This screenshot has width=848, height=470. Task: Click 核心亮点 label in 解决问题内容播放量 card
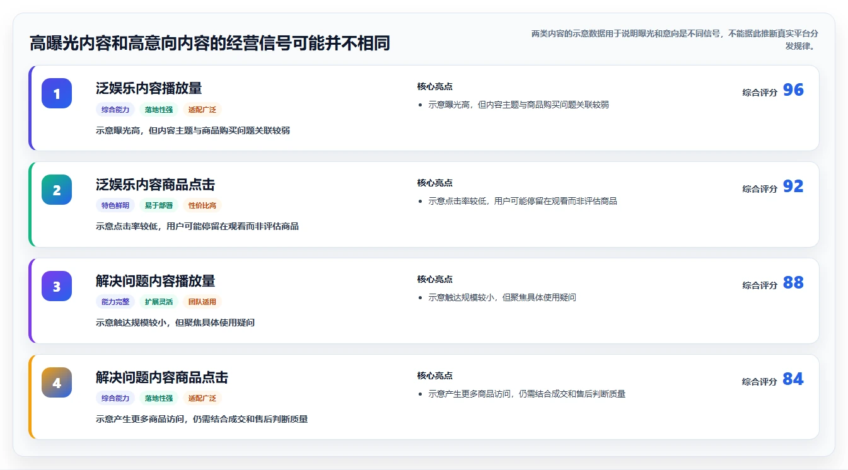point(434,279)
